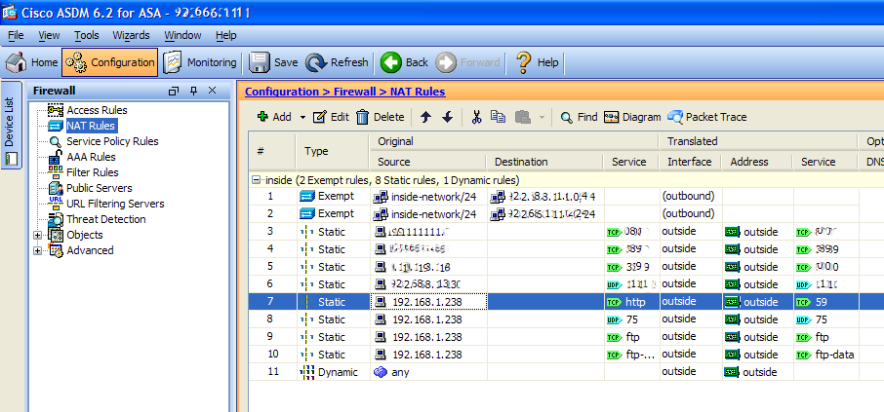
Task: Select Access Rules in Firewall tree
Action: pyautogui.click(x=97, y=110)
